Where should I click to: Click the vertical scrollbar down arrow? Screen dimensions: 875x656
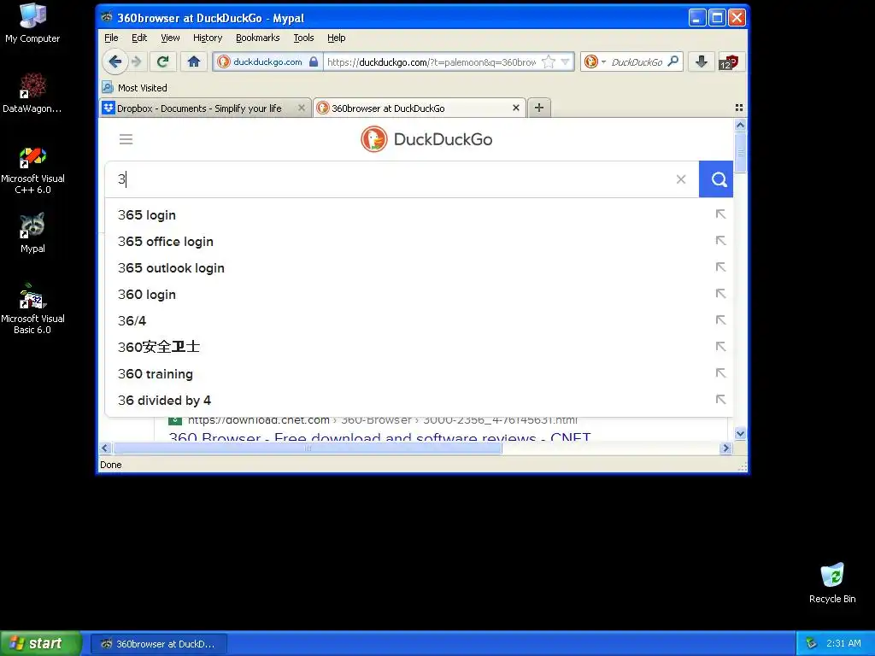pyautogui.click(x=740, y=433)
